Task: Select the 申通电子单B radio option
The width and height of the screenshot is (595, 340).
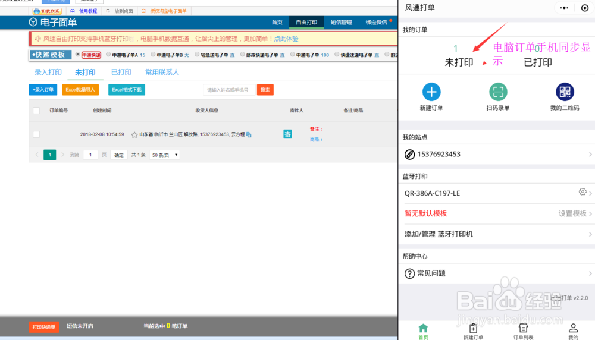Action: click(154, 55)
